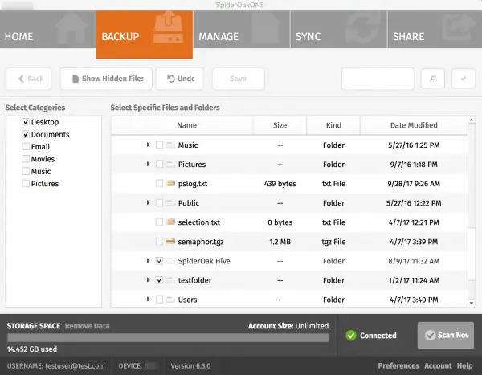This screenshot has height=375, width=482.
Task: Click the file list scroll up arrow
Action: point(472,120)
